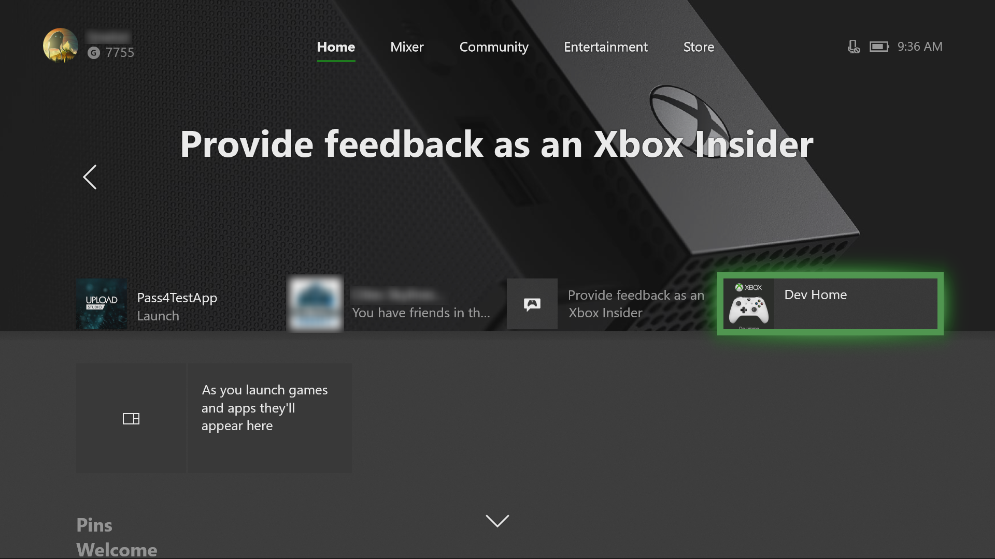Click the battery indicator icon

pyautogui.click(x=879, y=46)
